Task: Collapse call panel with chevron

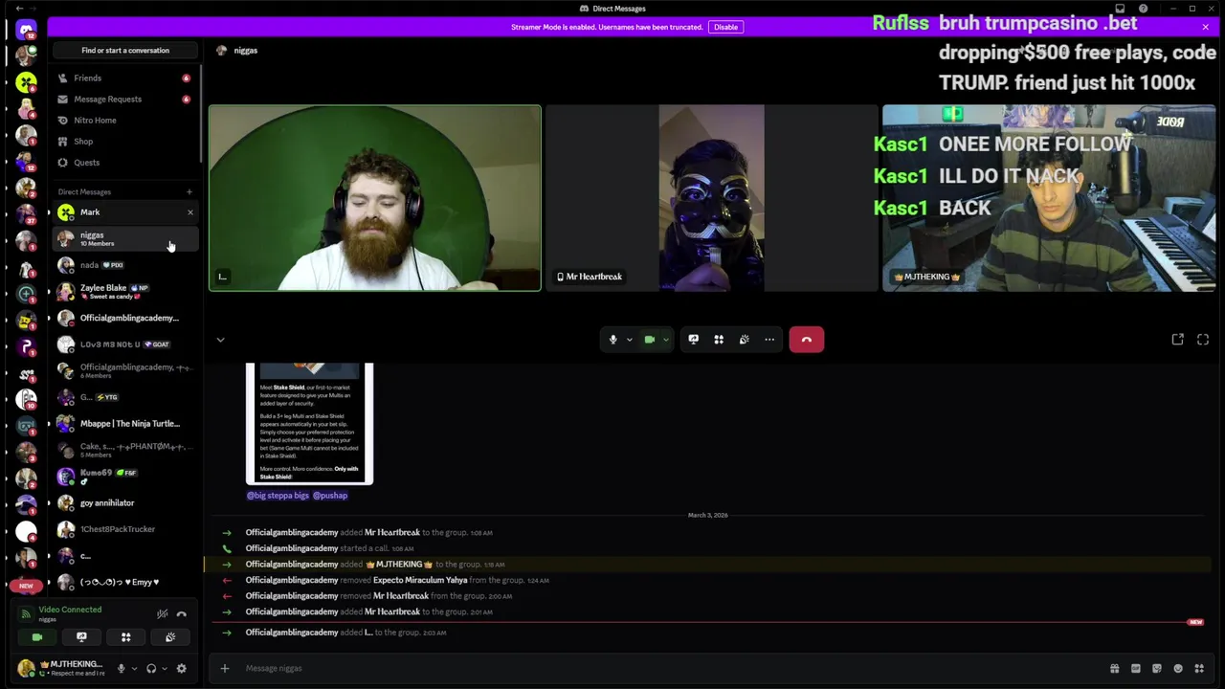Action: [x=220, y=340]
